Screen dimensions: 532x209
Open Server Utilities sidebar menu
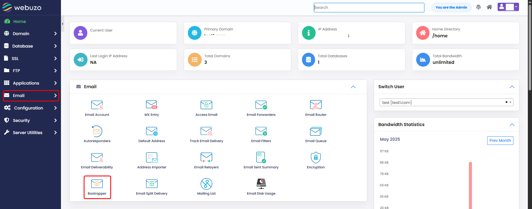[x=30, y=132]
